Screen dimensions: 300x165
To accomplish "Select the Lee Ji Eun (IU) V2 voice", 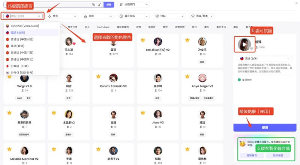I will (x=158, y=42).
